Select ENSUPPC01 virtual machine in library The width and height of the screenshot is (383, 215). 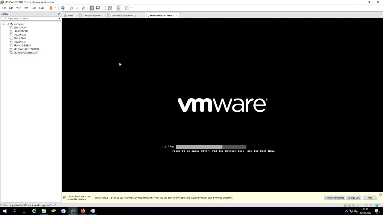point(19,35)
